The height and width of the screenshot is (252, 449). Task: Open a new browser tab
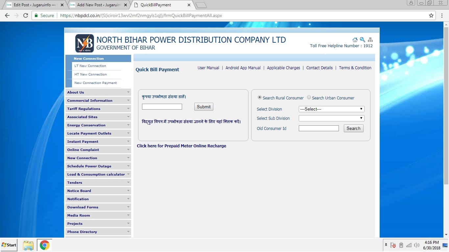click(x=201, y=5)
